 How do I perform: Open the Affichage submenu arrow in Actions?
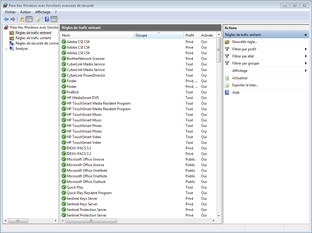[306, 71]
